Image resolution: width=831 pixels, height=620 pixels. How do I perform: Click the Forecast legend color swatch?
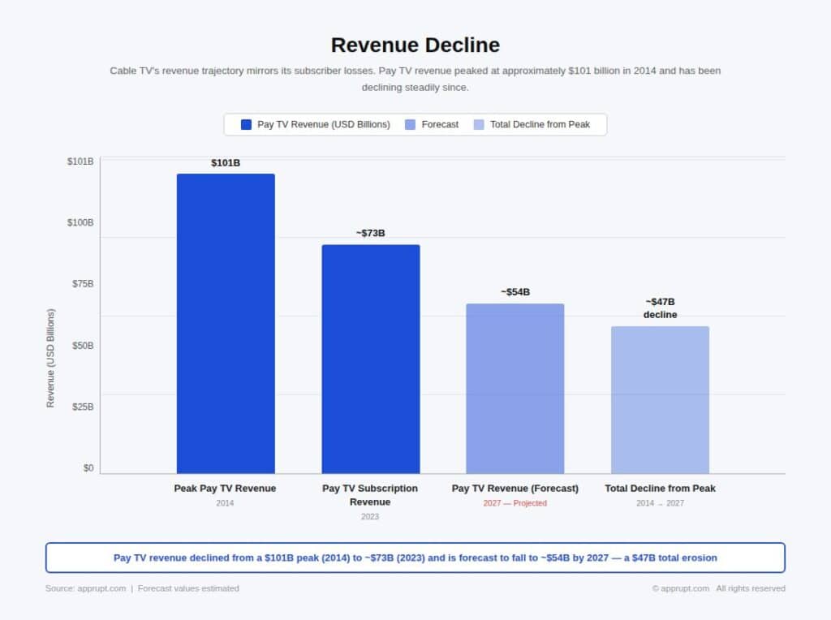click(x=411, y=125)
